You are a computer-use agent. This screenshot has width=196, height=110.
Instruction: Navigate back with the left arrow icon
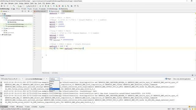click(8, 6)
